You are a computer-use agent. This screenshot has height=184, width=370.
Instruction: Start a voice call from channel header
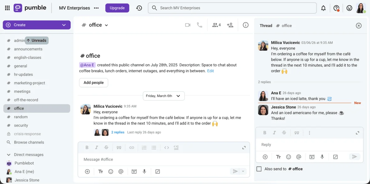tap(199, 25)
